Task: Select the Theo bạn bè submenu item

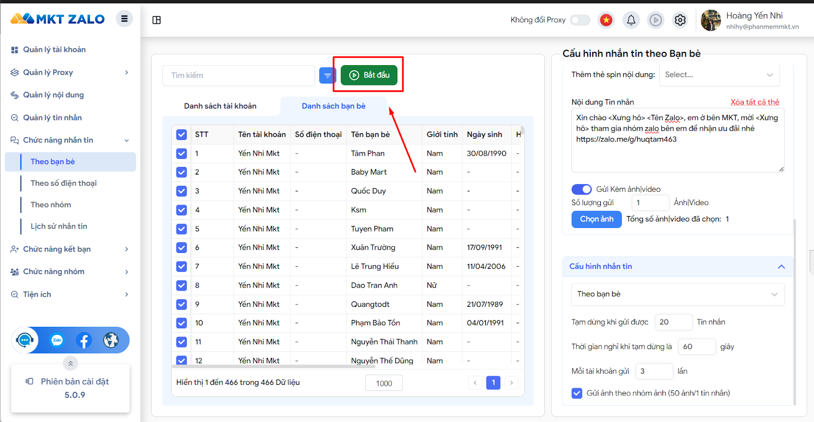Action: 70,162
